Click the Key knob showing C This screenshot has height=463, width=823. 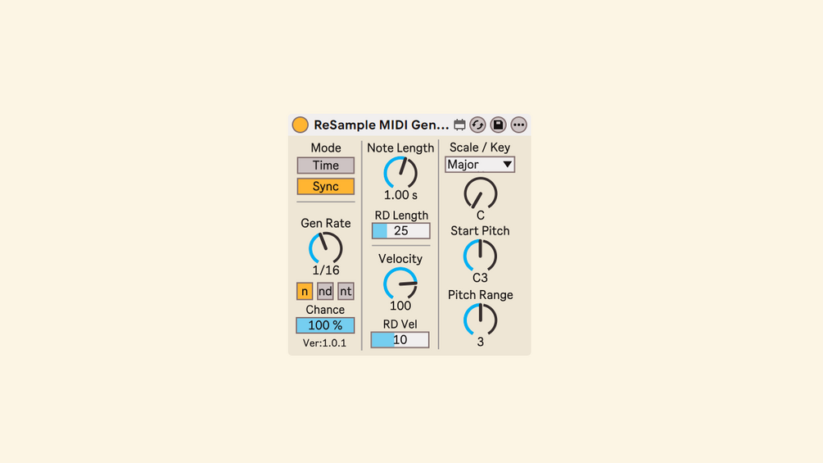(x=480, y=193)
